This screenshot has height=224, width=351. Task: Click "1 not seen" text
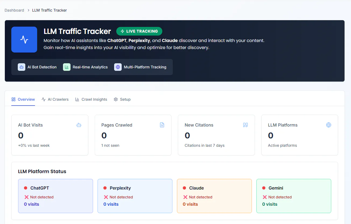click(x=110, y=145)
